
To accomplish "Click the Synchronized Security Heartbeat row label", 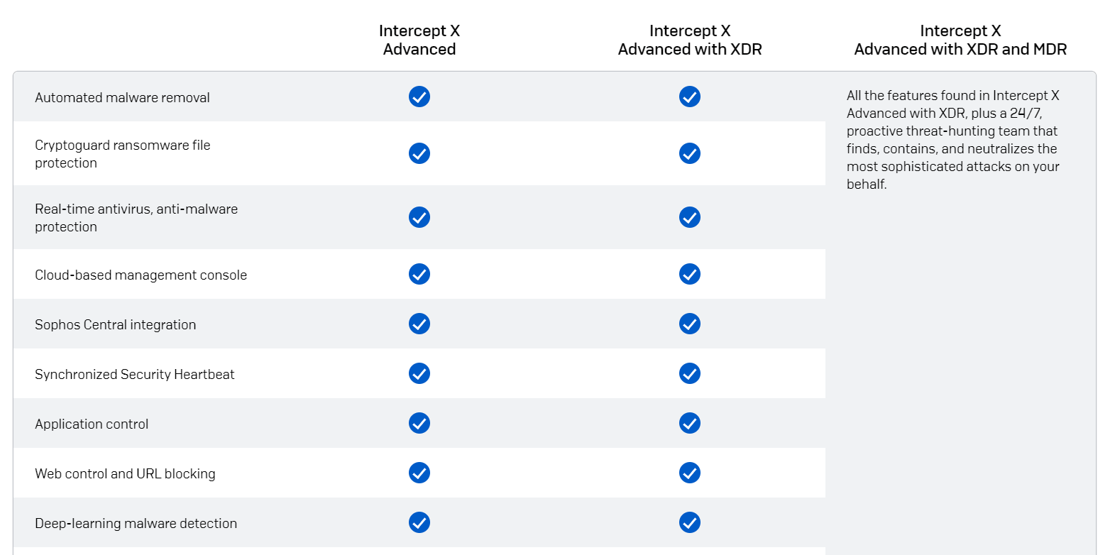I will (134, 374).
